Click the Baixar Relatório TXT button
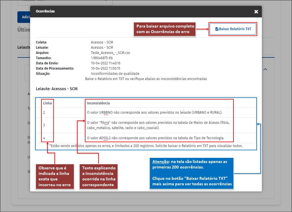This screenshot has width=292, height=212. click(233, 29)
